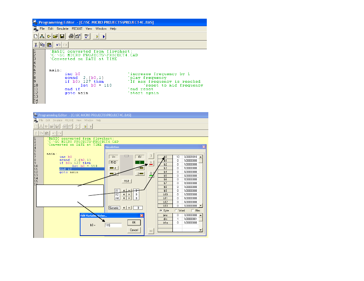Image resolution: width=364 pixels, height=281 pixels.
Task: Open File menu in white-background editor
Action: click(x=42, y=29)
